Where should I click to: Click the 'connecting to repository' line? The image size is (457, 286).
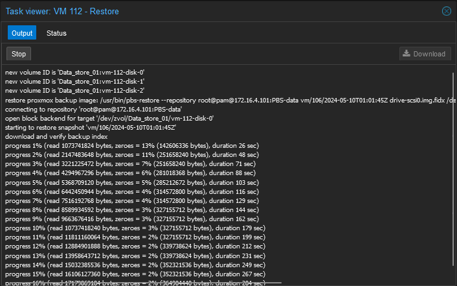(94, 109)
